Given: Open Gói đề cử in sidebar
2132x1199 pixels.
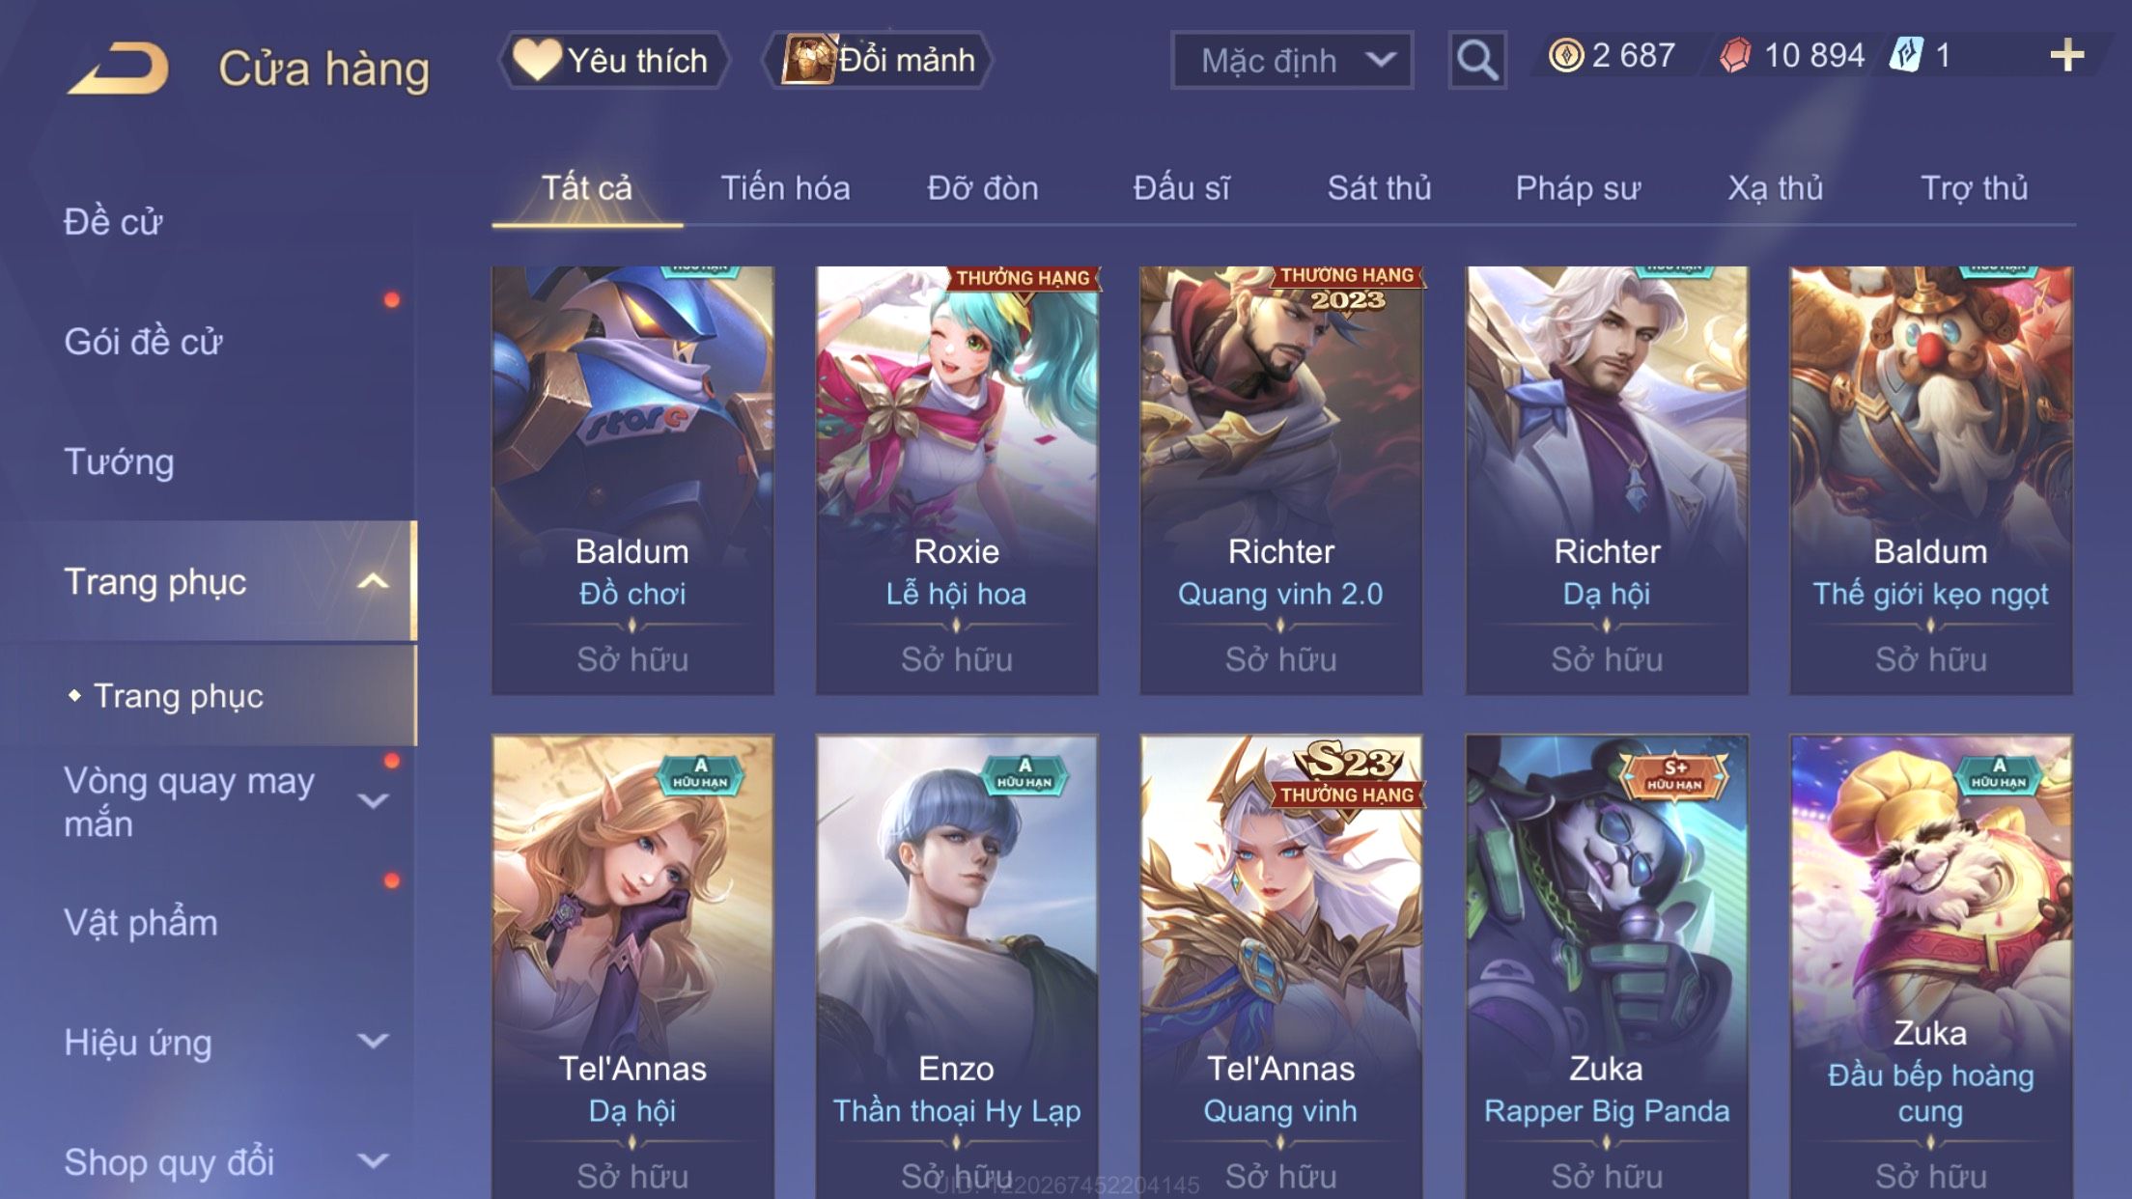Looking at the screenshot, I should (143, 342).
